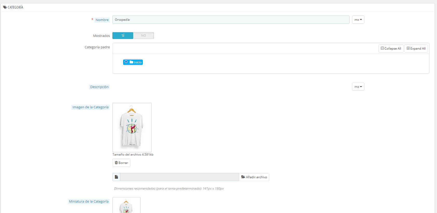This screenshot has height=213, width=437.
Task: Click the Inicio tree item label
Action: pos(138,62)
